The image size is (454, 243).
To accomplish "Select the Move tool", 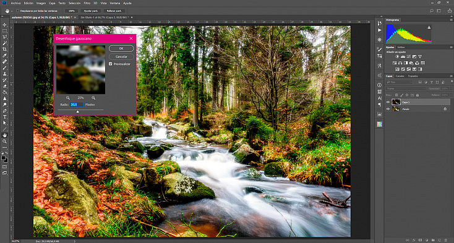I will point(4,25).
